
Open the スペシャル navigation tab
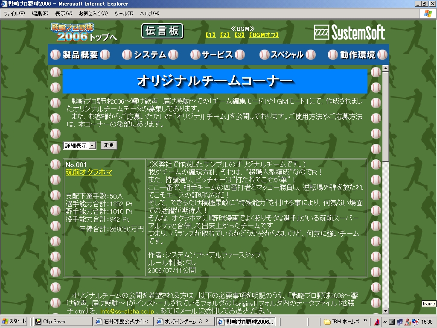[x=287, y=55]
